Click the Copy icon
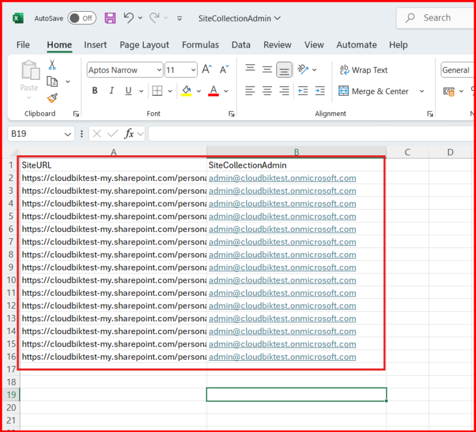 (x=52, y=81)
